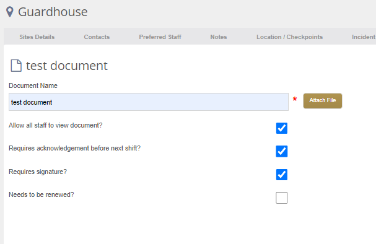Click the document page icon beside test document
This screenshot has width=376, height=244.
pos(16,66)
